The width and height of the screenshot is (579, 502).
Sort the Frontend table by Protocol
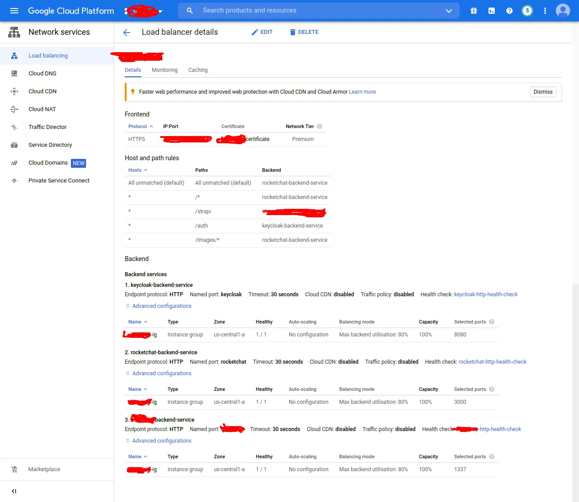tap(140, 126)
